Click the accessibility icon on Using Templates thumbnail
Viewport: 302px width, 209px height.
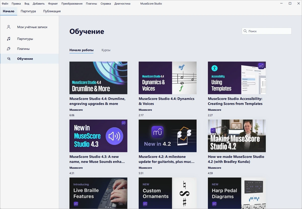coord(214,68)
